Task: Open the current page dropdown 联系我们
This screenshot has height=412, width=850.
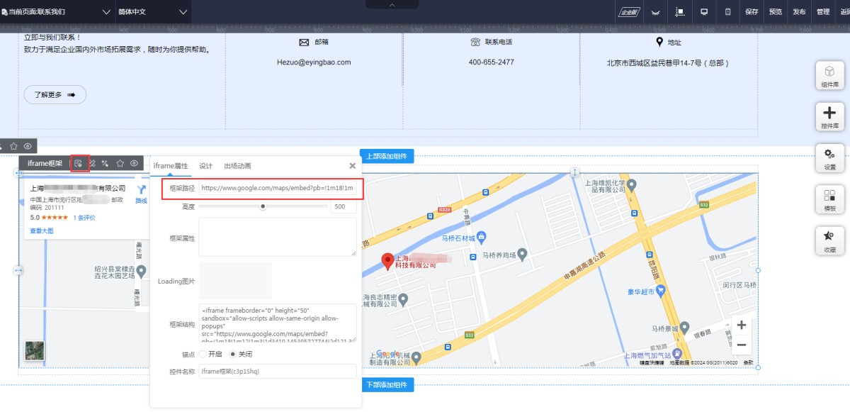Action: (x=57, y=12)
